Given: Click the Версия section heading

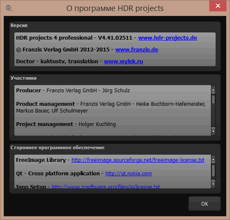Looking at the screenshot, I should click(x=19, y=25).
